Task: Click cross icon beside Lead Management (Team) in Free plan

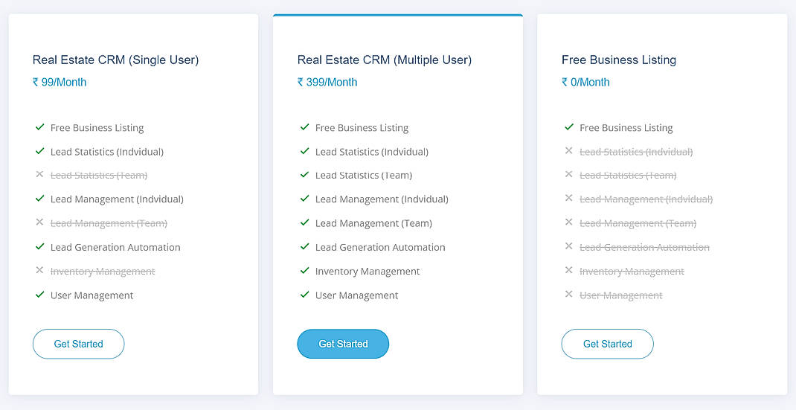Action: coord(568,222)
